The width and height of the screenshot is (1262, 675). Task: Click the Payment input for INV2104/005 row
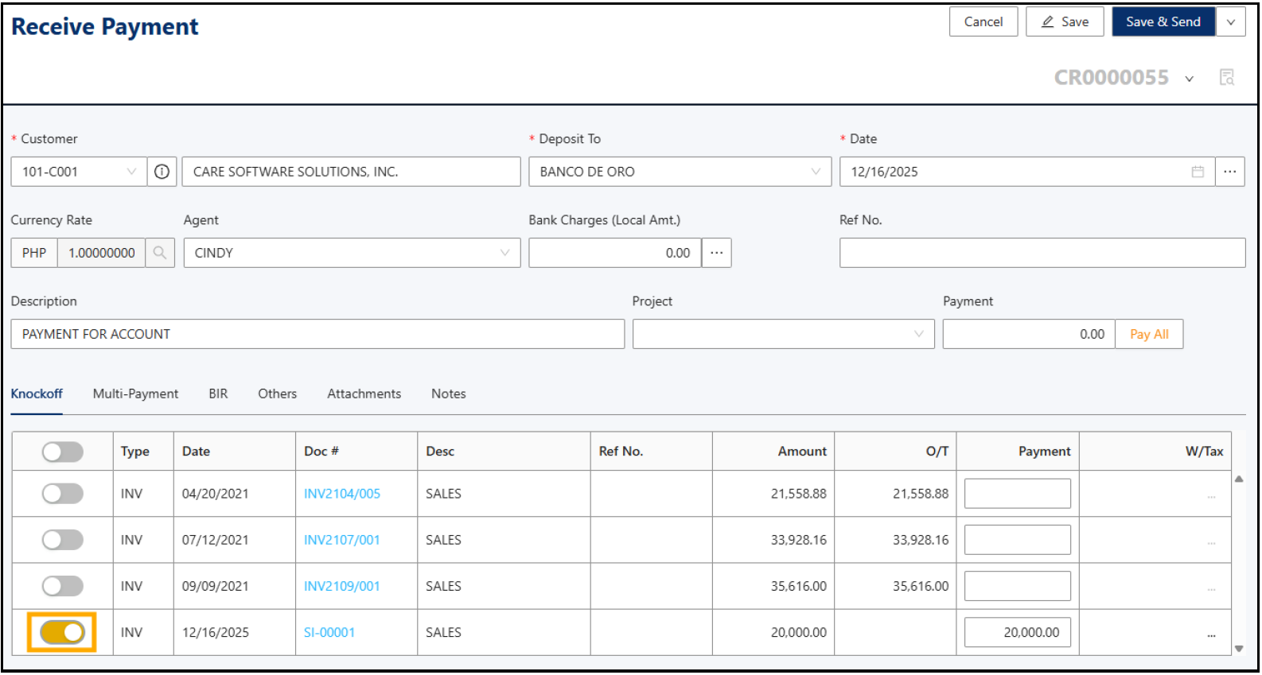click(1018, 494)
